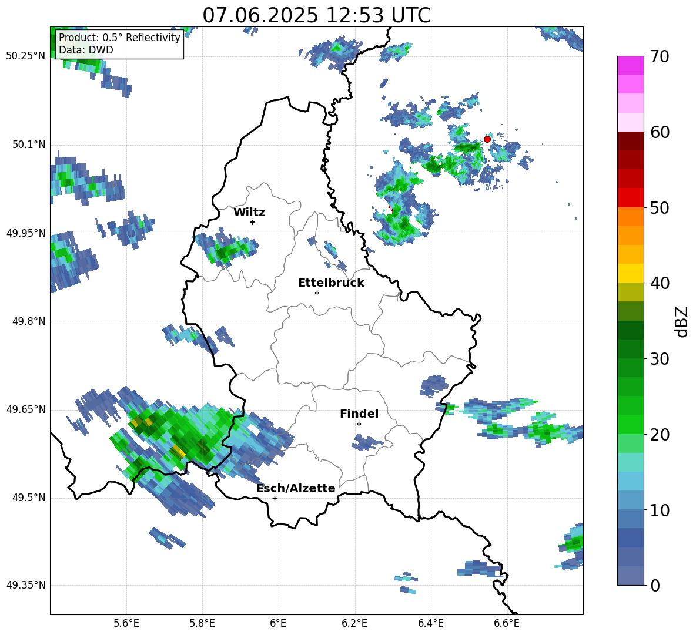Viewport: 696px width, 635px height.
Task: Click the green radar echo south of Wiltz
Action: pyautogui.click(x=227, y=248)
